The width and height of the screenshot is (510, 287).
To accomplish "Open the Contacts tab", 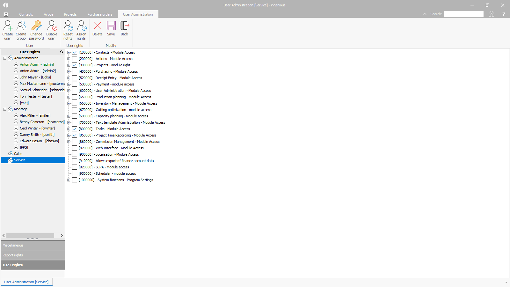I will pos(26,14).
